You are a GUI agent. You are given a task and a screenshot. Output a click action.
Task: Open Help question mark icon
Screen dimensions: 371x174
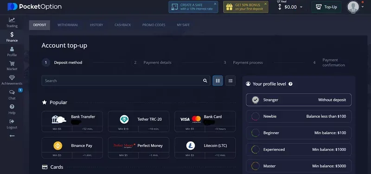pos(12,106)
